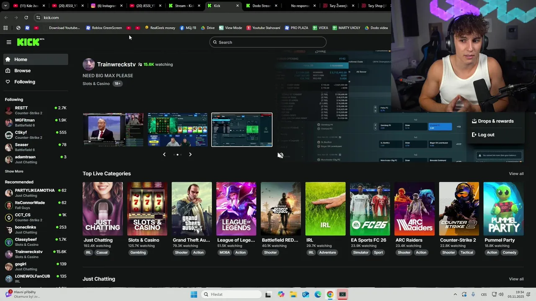Open gogirl in Recommended list
The image size is (536, 301).
(x=36, y=266)
